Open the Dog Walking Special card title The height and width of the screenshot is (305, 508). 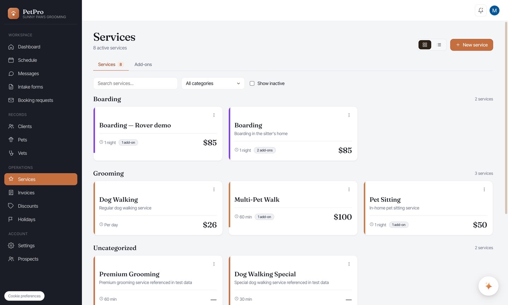tap(265, 274)
